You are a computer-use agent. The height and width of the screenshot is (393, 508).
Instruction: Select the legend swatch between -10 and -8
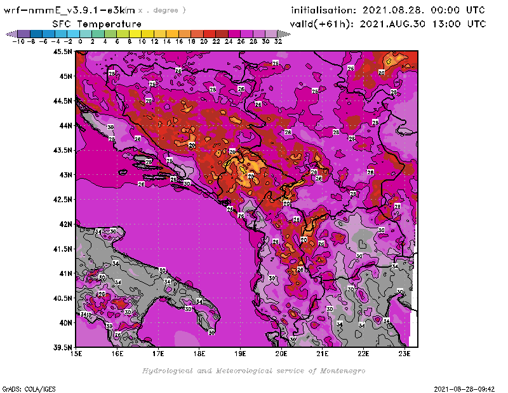click(x=23, y=34)
